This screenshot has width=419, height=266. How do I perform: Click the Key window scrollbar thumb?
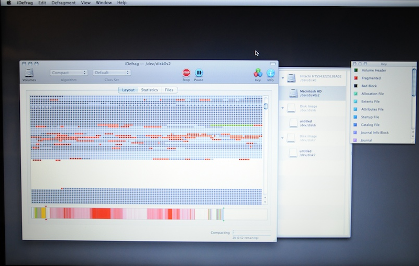(x=414, y=82)
